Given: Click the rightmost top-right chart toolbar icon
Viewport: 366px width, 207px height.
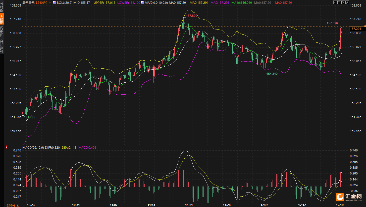Looking at the screenshot, I should pos(347,2).
